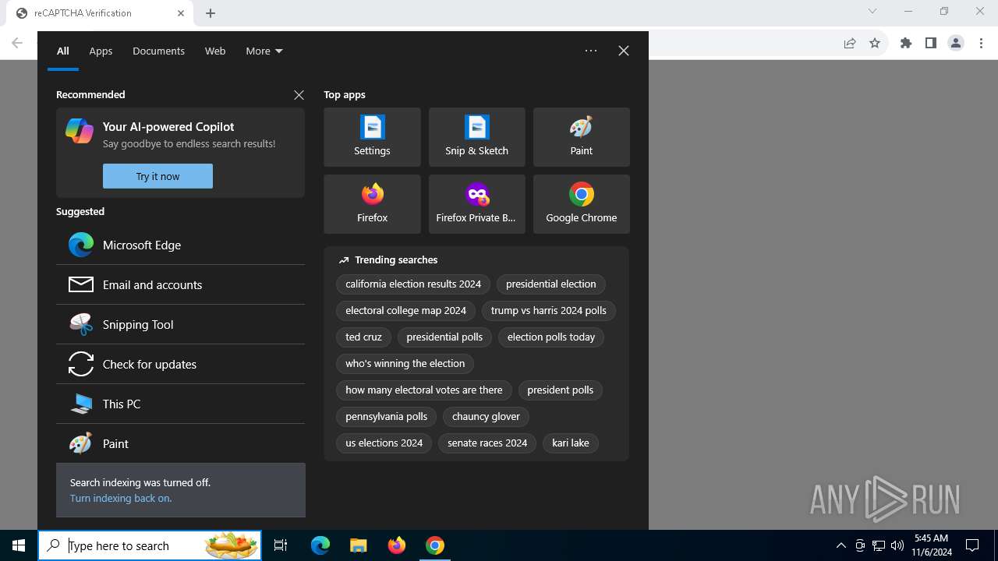
Task: Click senate races 2024 chip
Action: point(487,443)
